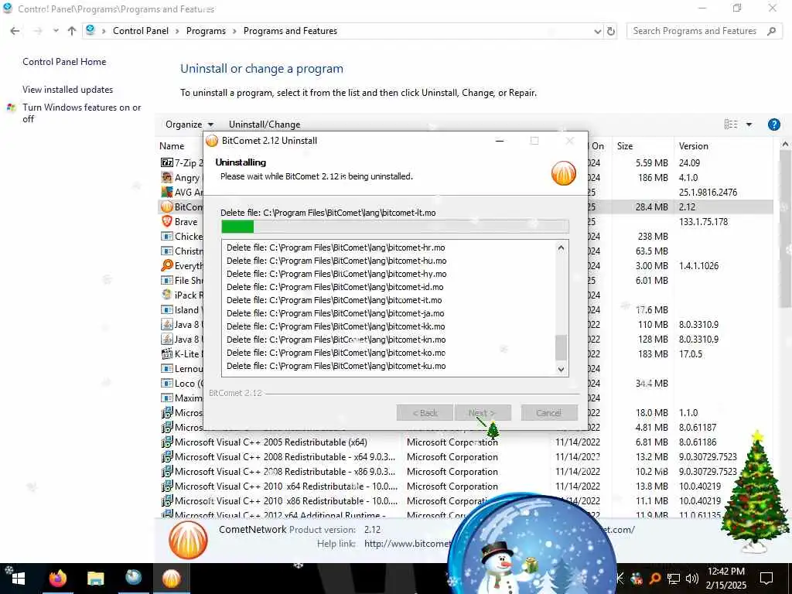
Task: Expand breadcrumb arrow after Control Panel
Action: [177, 31]
